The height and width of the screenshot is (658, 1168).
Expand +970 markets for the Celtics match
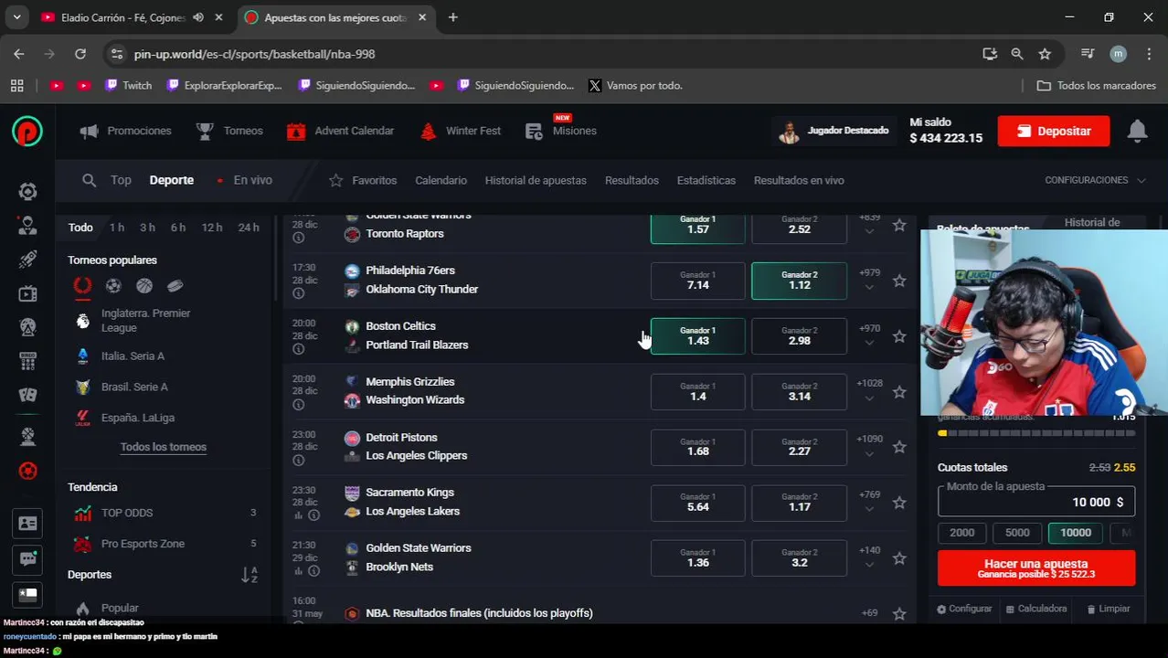(x=869, y=335)
